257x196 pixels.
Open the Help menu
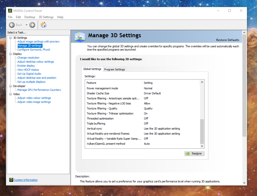coord(60,17)
